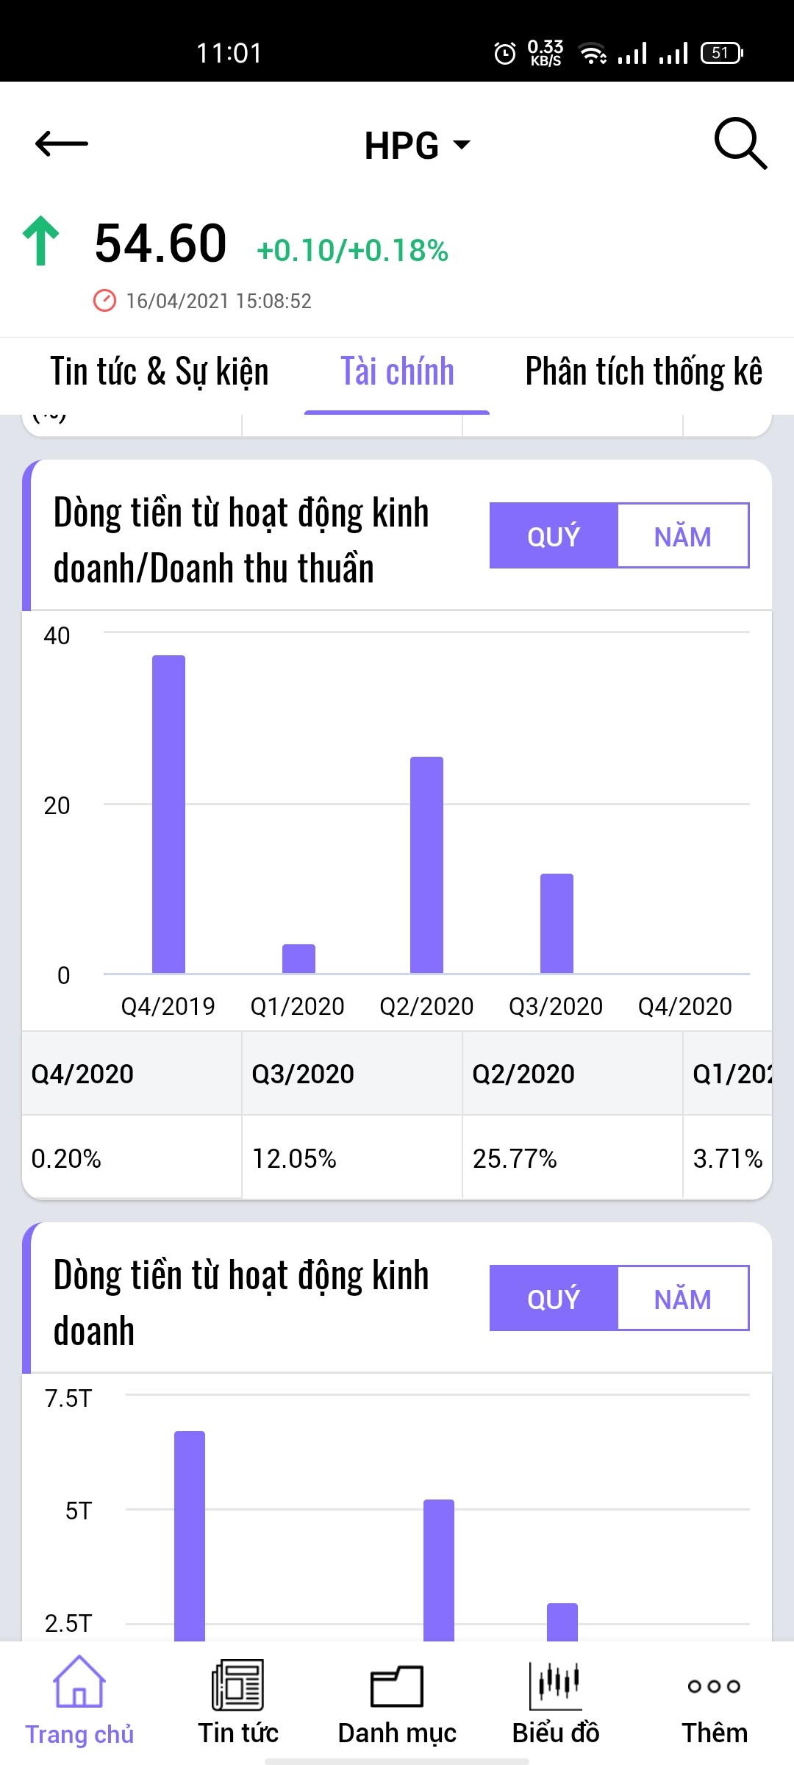Tap the Q2/2020 bar in ratio chart
The image size is (794, 1765).
(426, 864)
